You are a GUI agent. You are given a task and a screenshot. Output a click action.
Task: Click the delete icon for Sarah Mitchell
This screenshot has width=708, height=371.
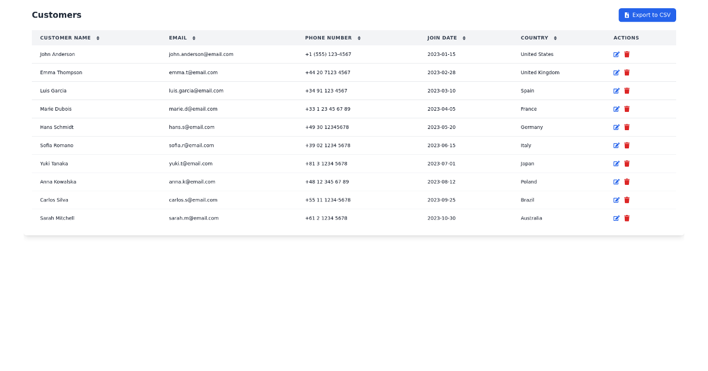[x=627, y=218]
